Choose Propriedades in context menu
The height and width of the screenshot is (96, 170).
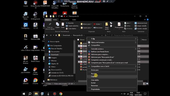coord(112,89)
